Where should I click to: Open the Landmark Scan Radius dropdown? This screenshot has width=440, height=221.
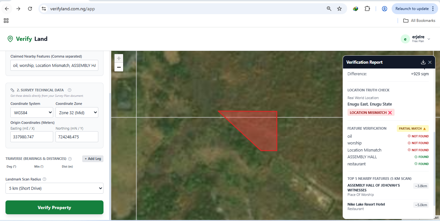(x=54, y=188)
